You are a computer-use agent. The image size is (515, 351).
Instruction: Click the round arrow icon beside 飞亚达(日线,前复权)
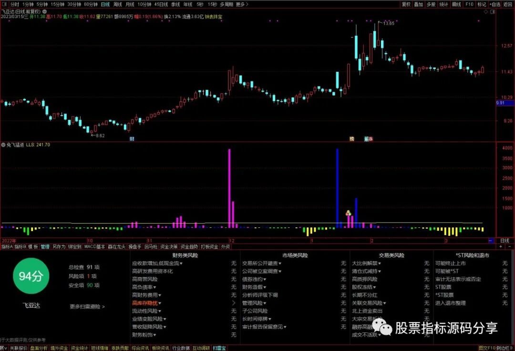(44, 11)
